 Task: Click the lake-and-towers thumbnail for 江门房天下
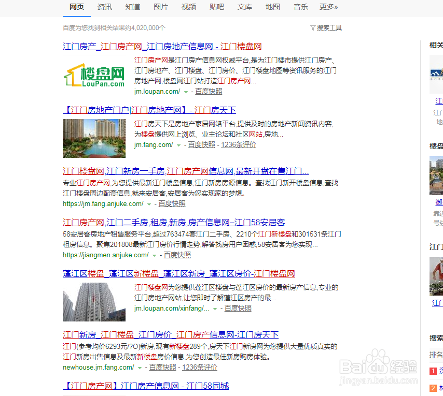(94, 138)
